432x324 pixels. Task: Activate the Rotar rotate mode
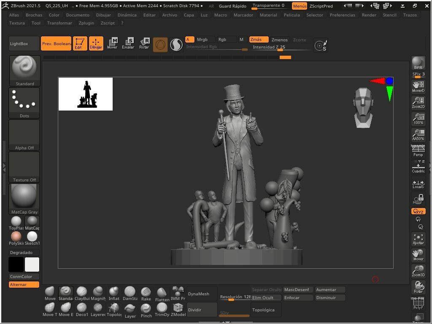144,43
